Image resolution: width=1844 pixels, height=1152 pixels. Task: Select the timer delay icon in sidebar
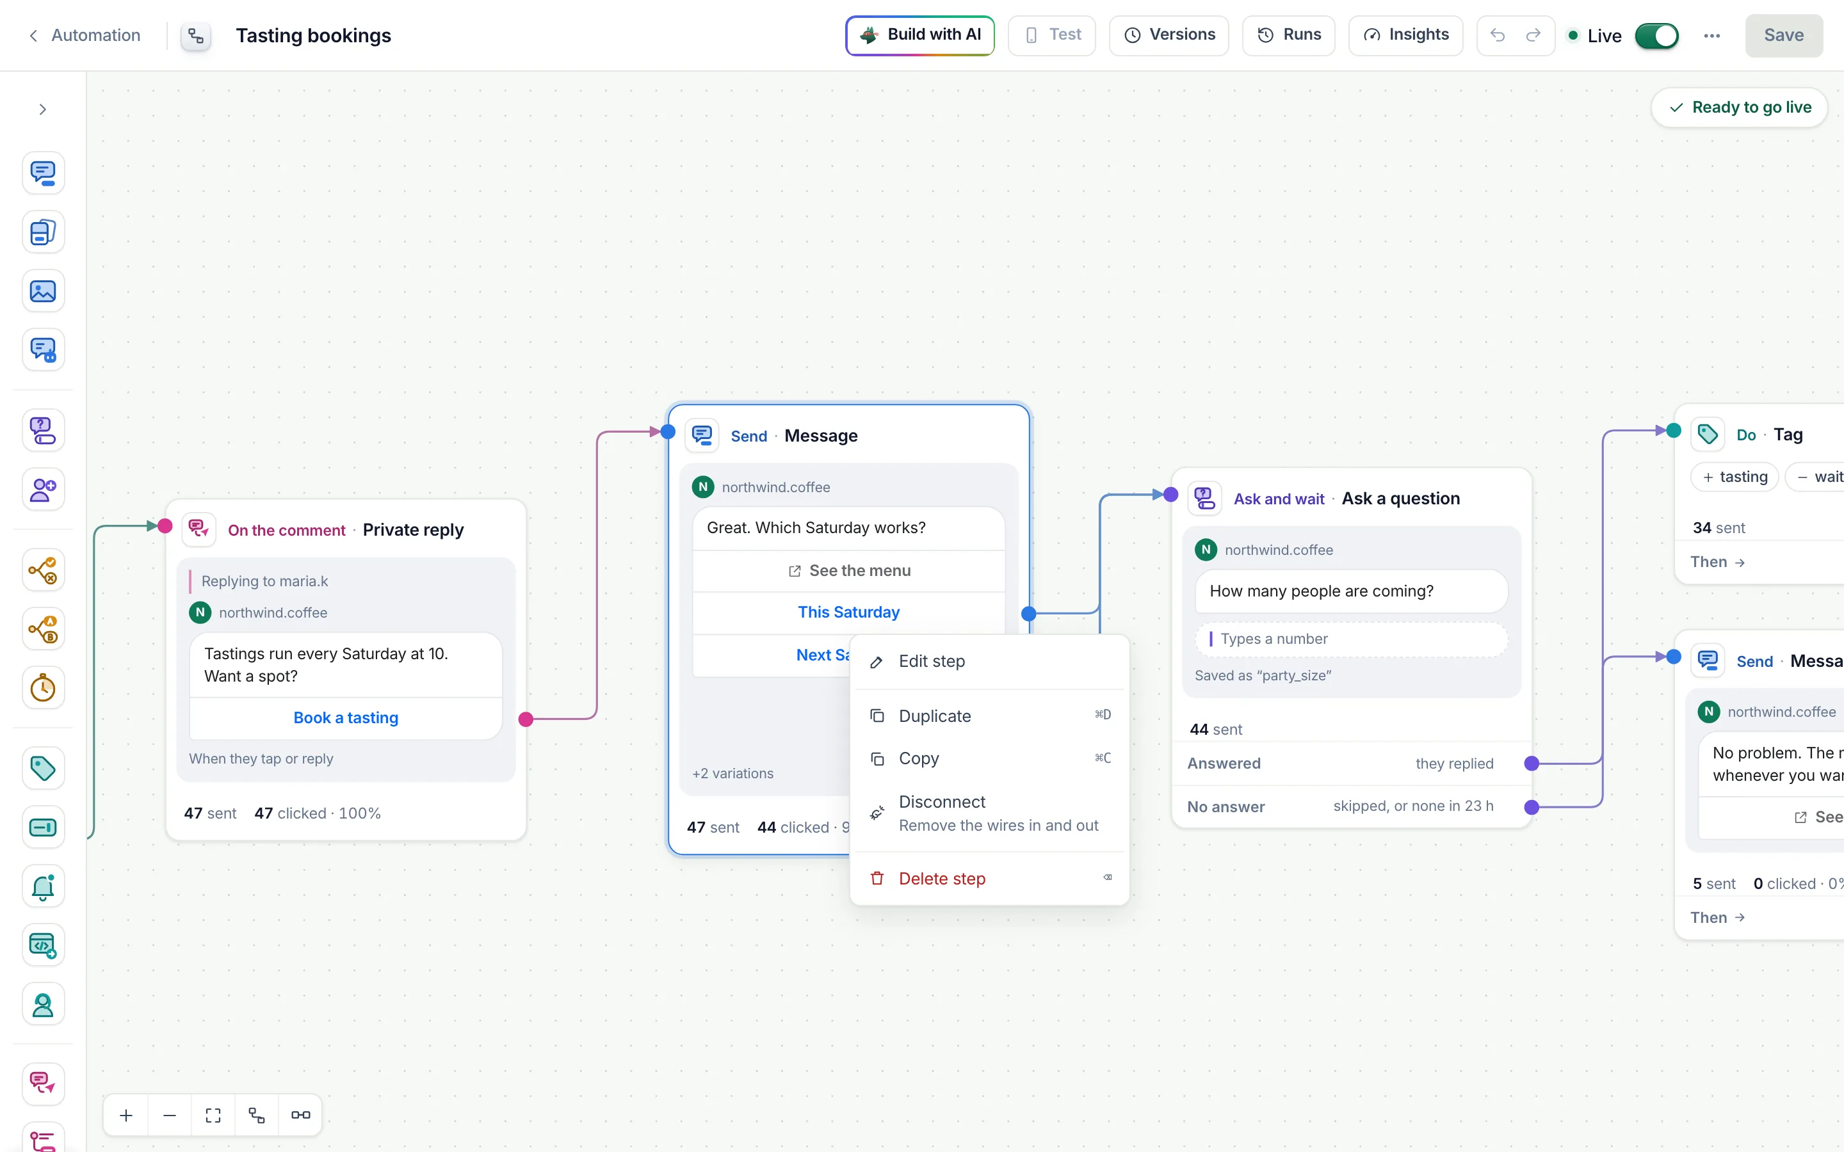coord(44,688)
